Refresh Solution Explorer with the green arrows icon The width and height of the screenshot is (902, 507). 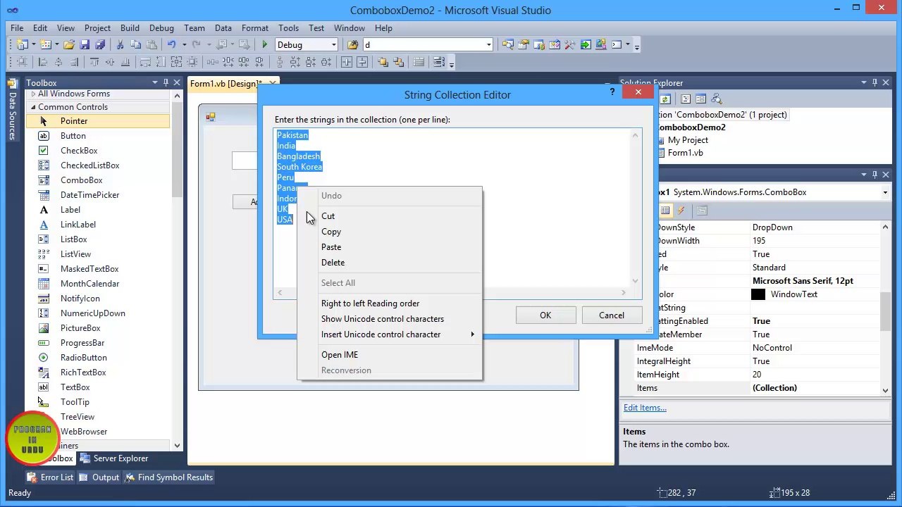pos(665,99)
